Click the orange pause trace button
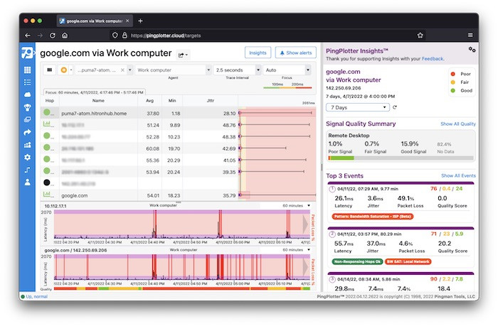 pos(64,70)
